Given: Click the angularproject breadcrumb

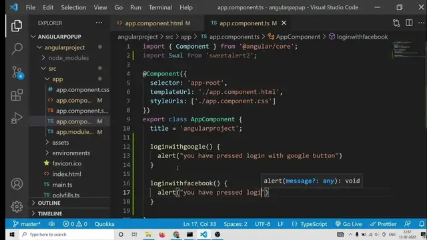Looking at the screenshot, I should point(137,37).
